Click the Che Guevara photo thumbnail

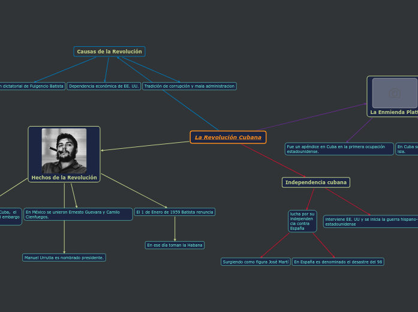pos(64,151)
